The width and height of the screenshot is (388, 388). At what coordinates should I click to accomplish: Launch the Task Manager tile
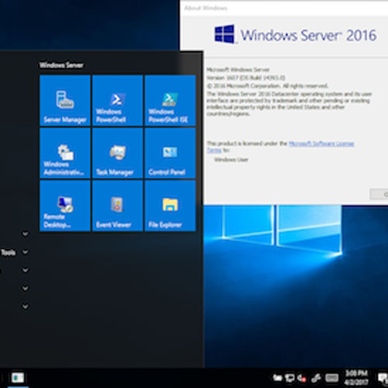(x=117, y=153)
